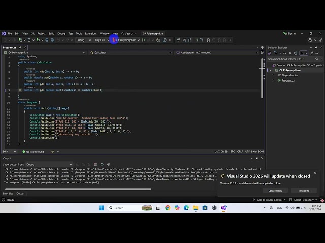Click Windows Start button
Image resolution: width=325 pixels, height=243 pixels.
[x=102, y=208]
